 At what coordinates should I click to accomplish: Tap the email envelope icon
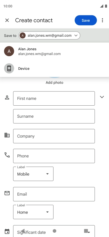point(7,193)
